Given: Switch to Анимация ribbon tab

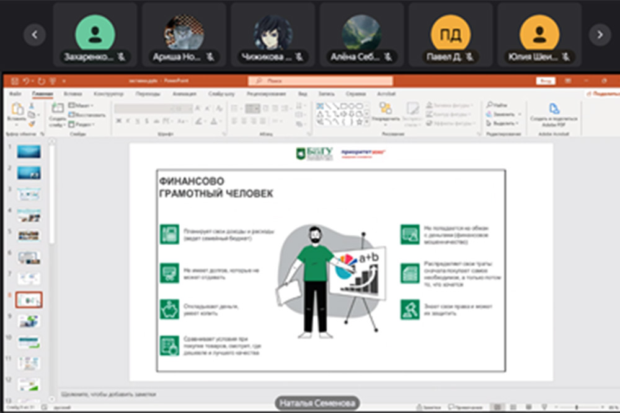Looking at the screenshot, I should point(184,93).
